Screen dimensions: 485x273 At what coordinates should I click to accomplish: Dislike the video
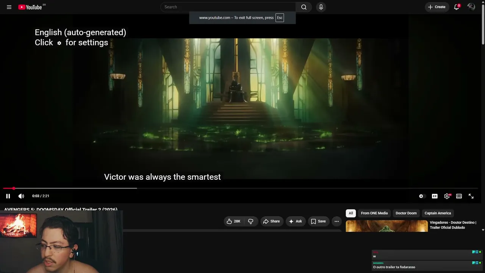coord(250,221)
